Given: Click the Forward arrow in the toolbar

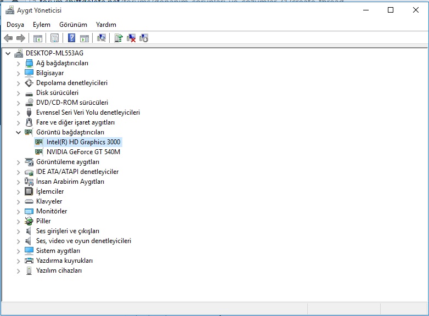Looking at the screenshot, I should coord(21,38).
